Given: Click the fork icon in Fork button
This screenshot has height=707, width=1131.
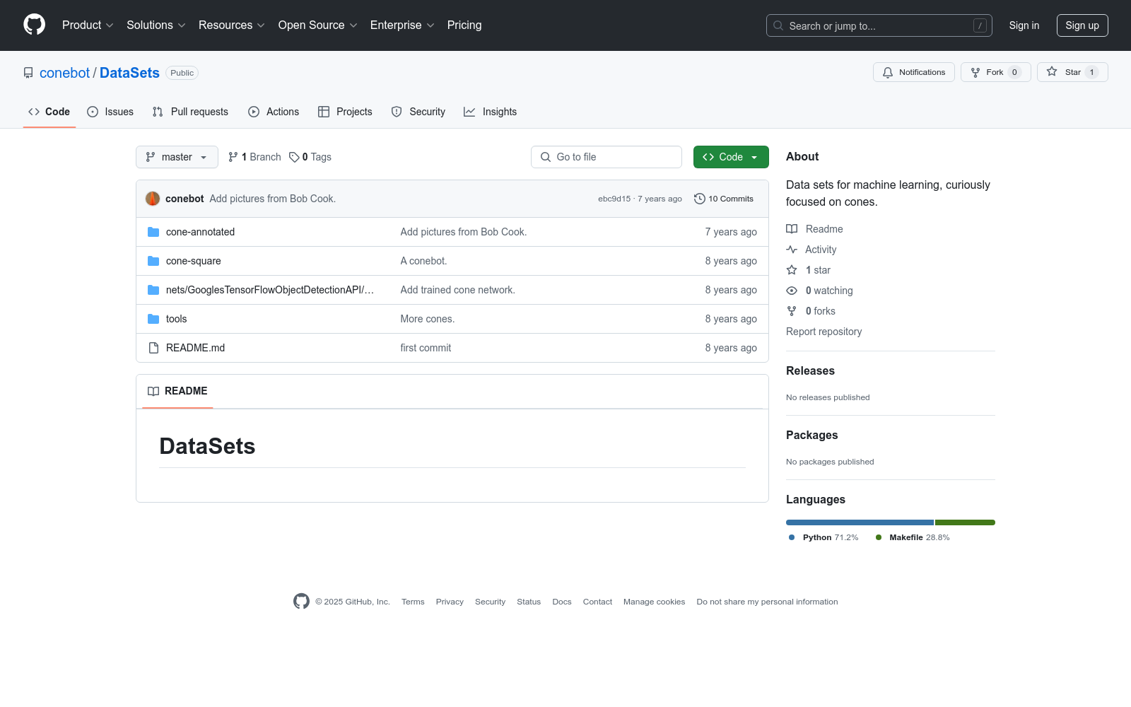Looking at the screenshot, I should click(x=975, y=72).
